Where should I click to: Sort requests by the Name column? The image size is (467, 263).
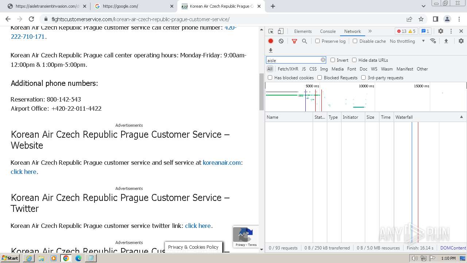click(x=289, y=117)
